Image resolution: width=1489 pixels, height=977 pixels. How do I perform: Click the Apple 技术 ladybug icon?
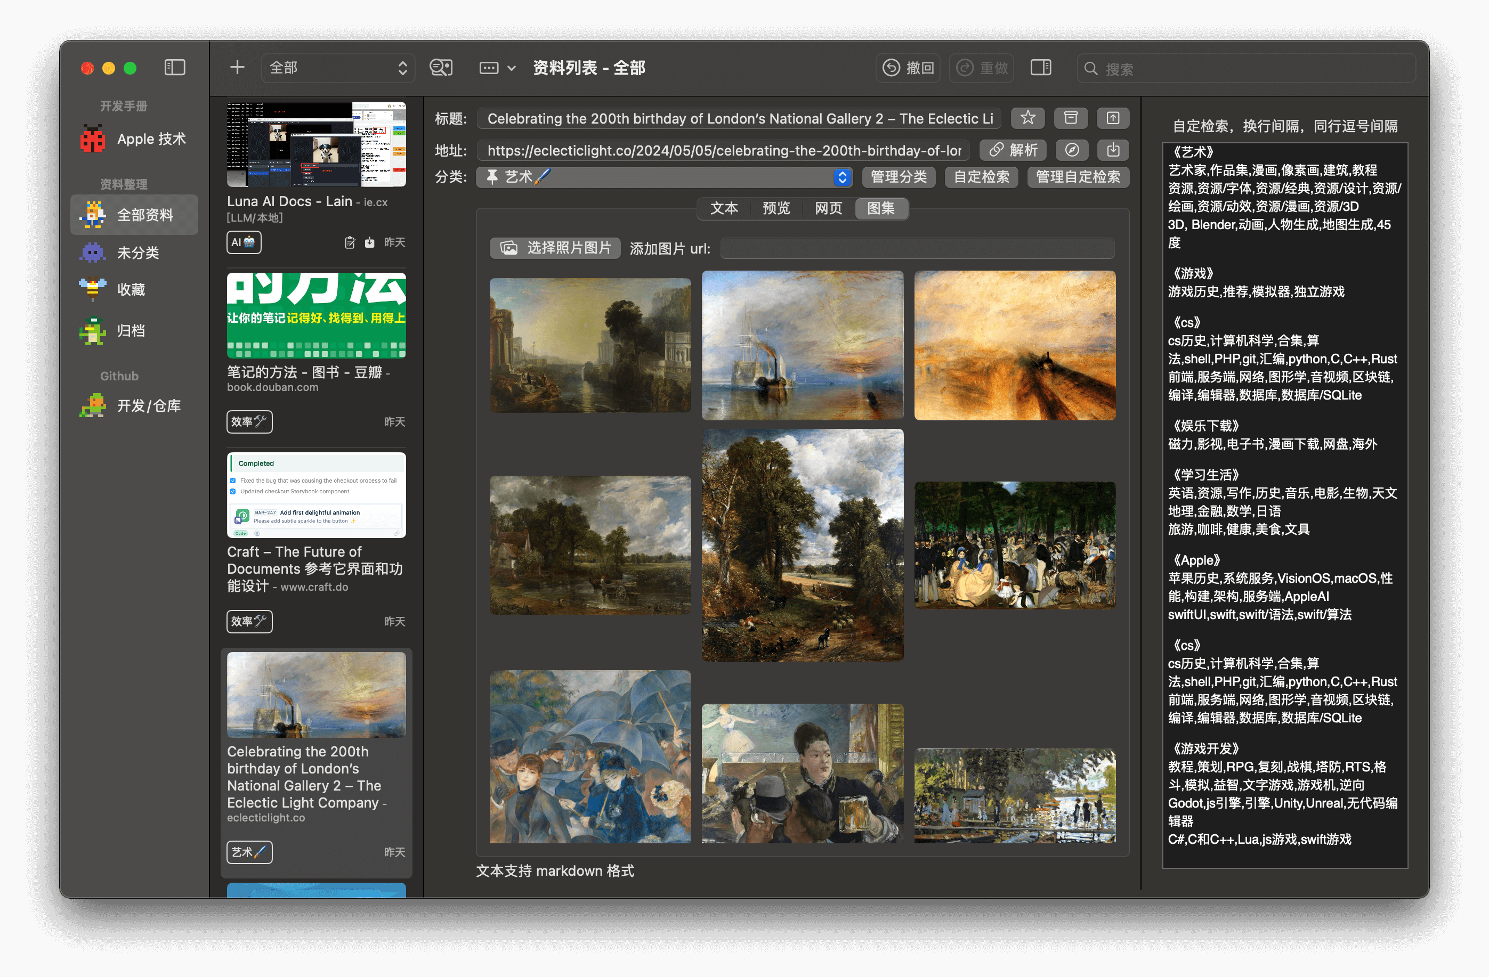pyautogui.click(x=93, y=139)
